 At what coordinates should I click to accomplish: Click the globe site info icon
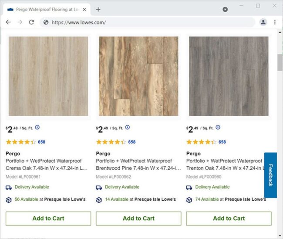[46, 22]
